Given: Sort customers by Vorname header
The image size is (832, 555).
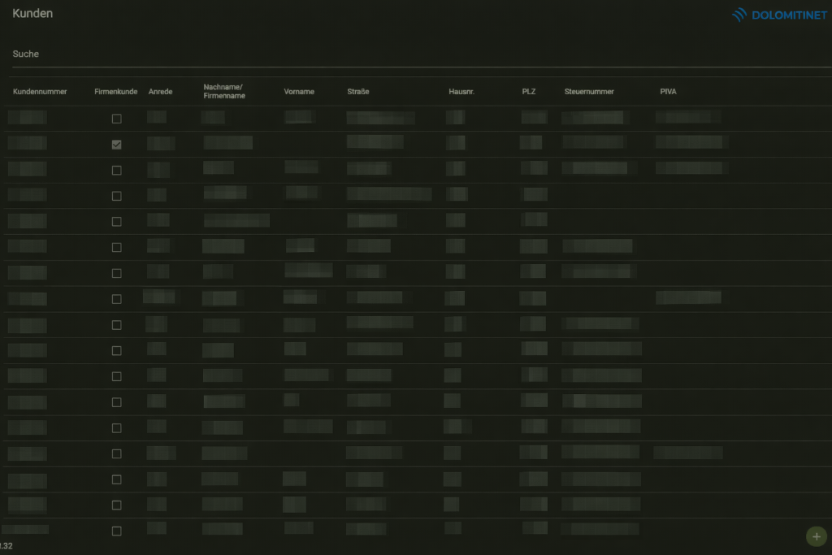Looking at the screenshot, I should tap(299, 92).
